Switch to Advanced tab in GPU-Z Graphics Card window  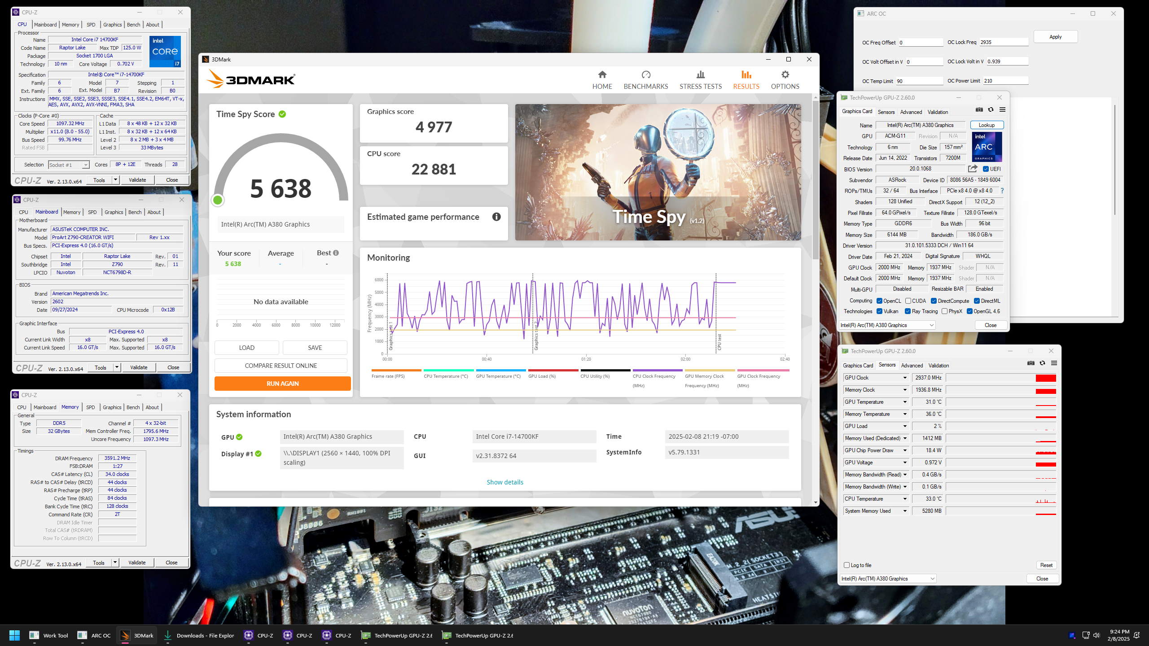[x=911, y=112]
